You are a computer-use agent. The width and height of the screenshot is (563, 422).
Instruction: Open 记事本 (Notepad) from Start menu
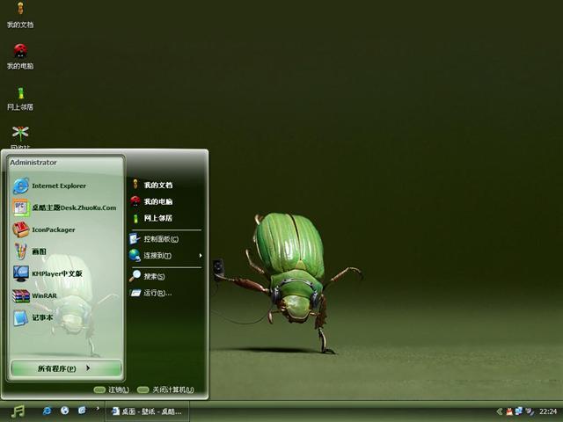[44, 317]
